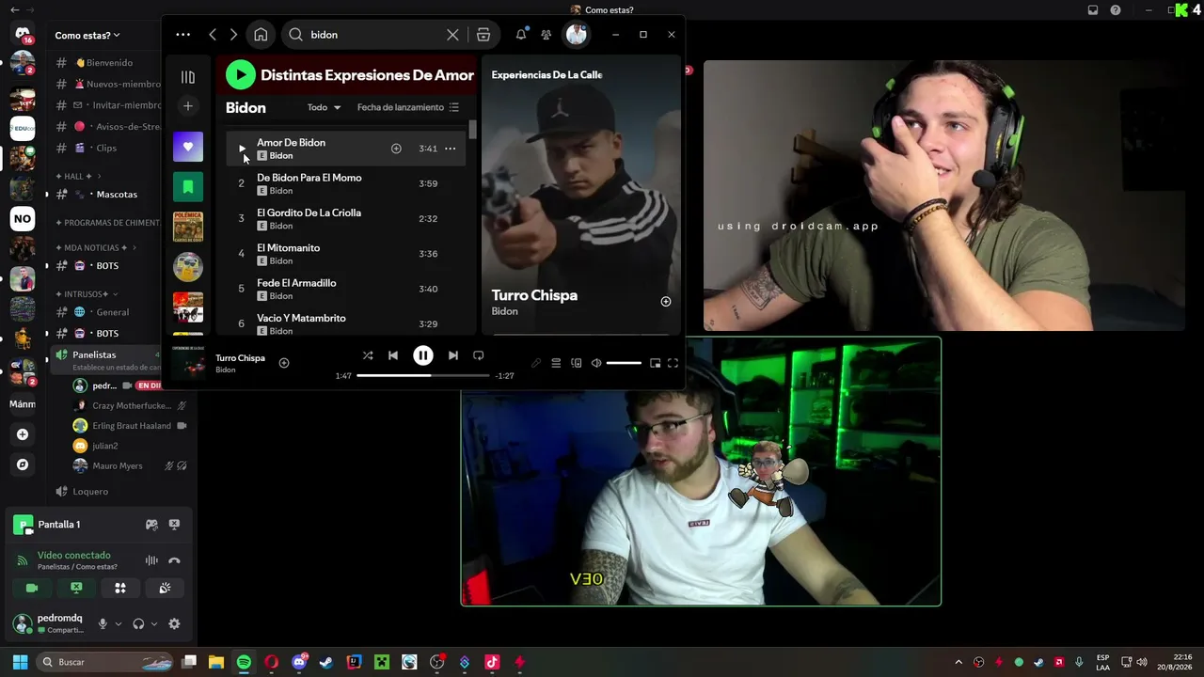Add Amor De Bidon to Liked Songs
Image resolution: width=1204 pixels, height=677 pixels.
[x=396, y=149]
